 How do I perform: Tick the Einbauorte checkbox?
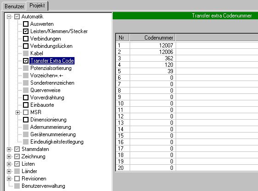pyautogui.click(x=26, y=105)
